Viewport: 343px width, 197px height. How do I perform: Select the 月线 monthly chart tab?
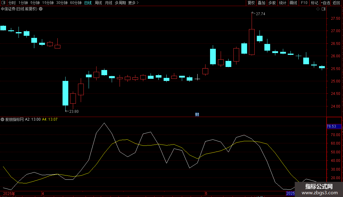coord(108,3)
